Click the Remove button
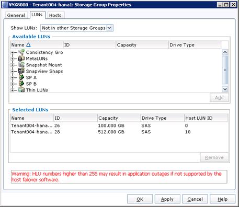 pyautogui.click(x=214, y=157)
